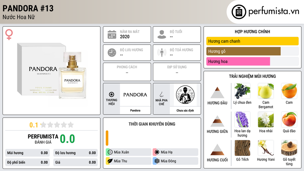Click the perfumista.vn site name
304x171 pixels.
coord(274,12)
